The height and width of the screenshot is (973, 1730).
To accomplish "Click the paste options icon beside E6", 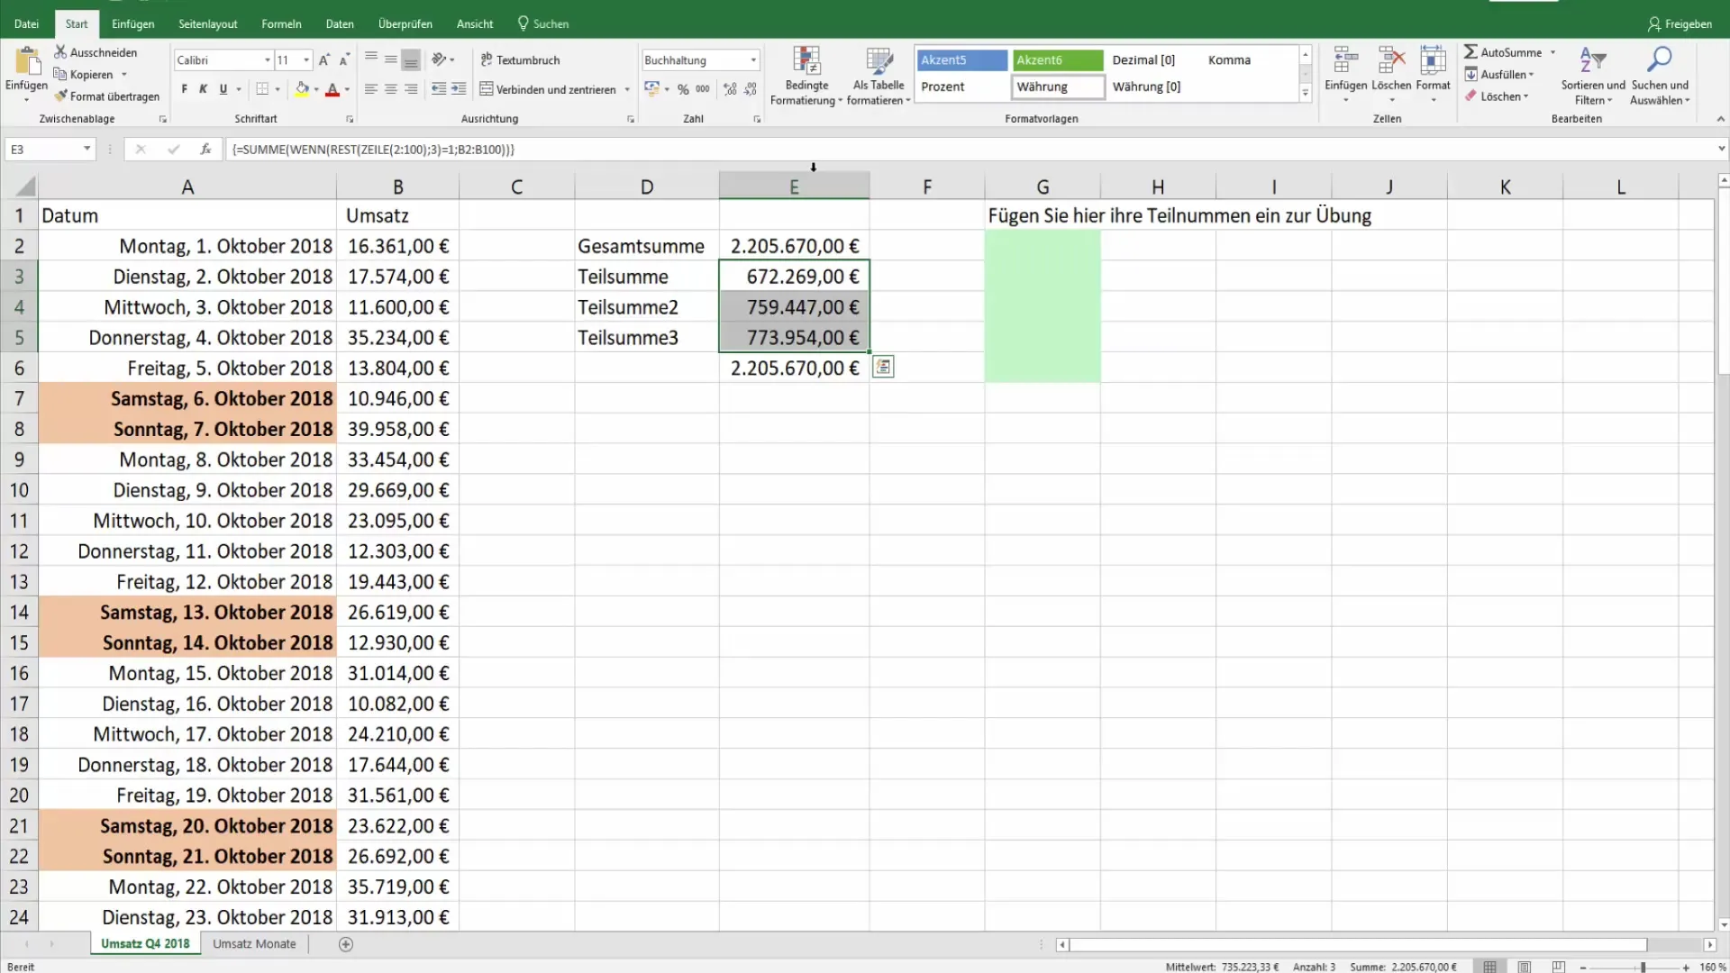I will 883,367.
